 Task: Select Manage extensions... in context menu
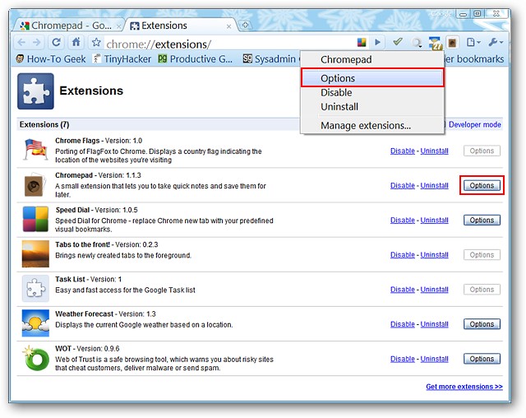[372, 126]
